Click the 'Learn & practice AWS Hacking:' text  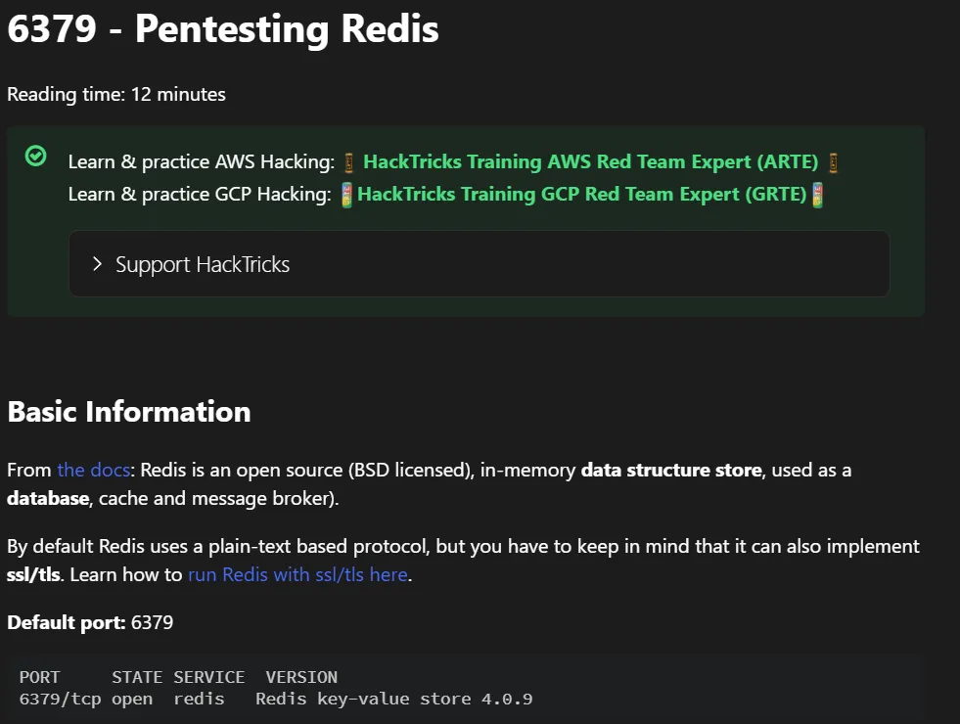point(202,162)
